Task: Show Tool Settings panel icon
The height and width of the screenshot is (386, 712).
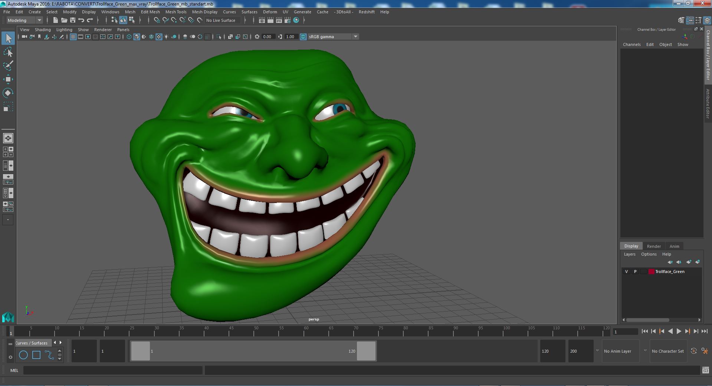Action: tap(698, 20)
